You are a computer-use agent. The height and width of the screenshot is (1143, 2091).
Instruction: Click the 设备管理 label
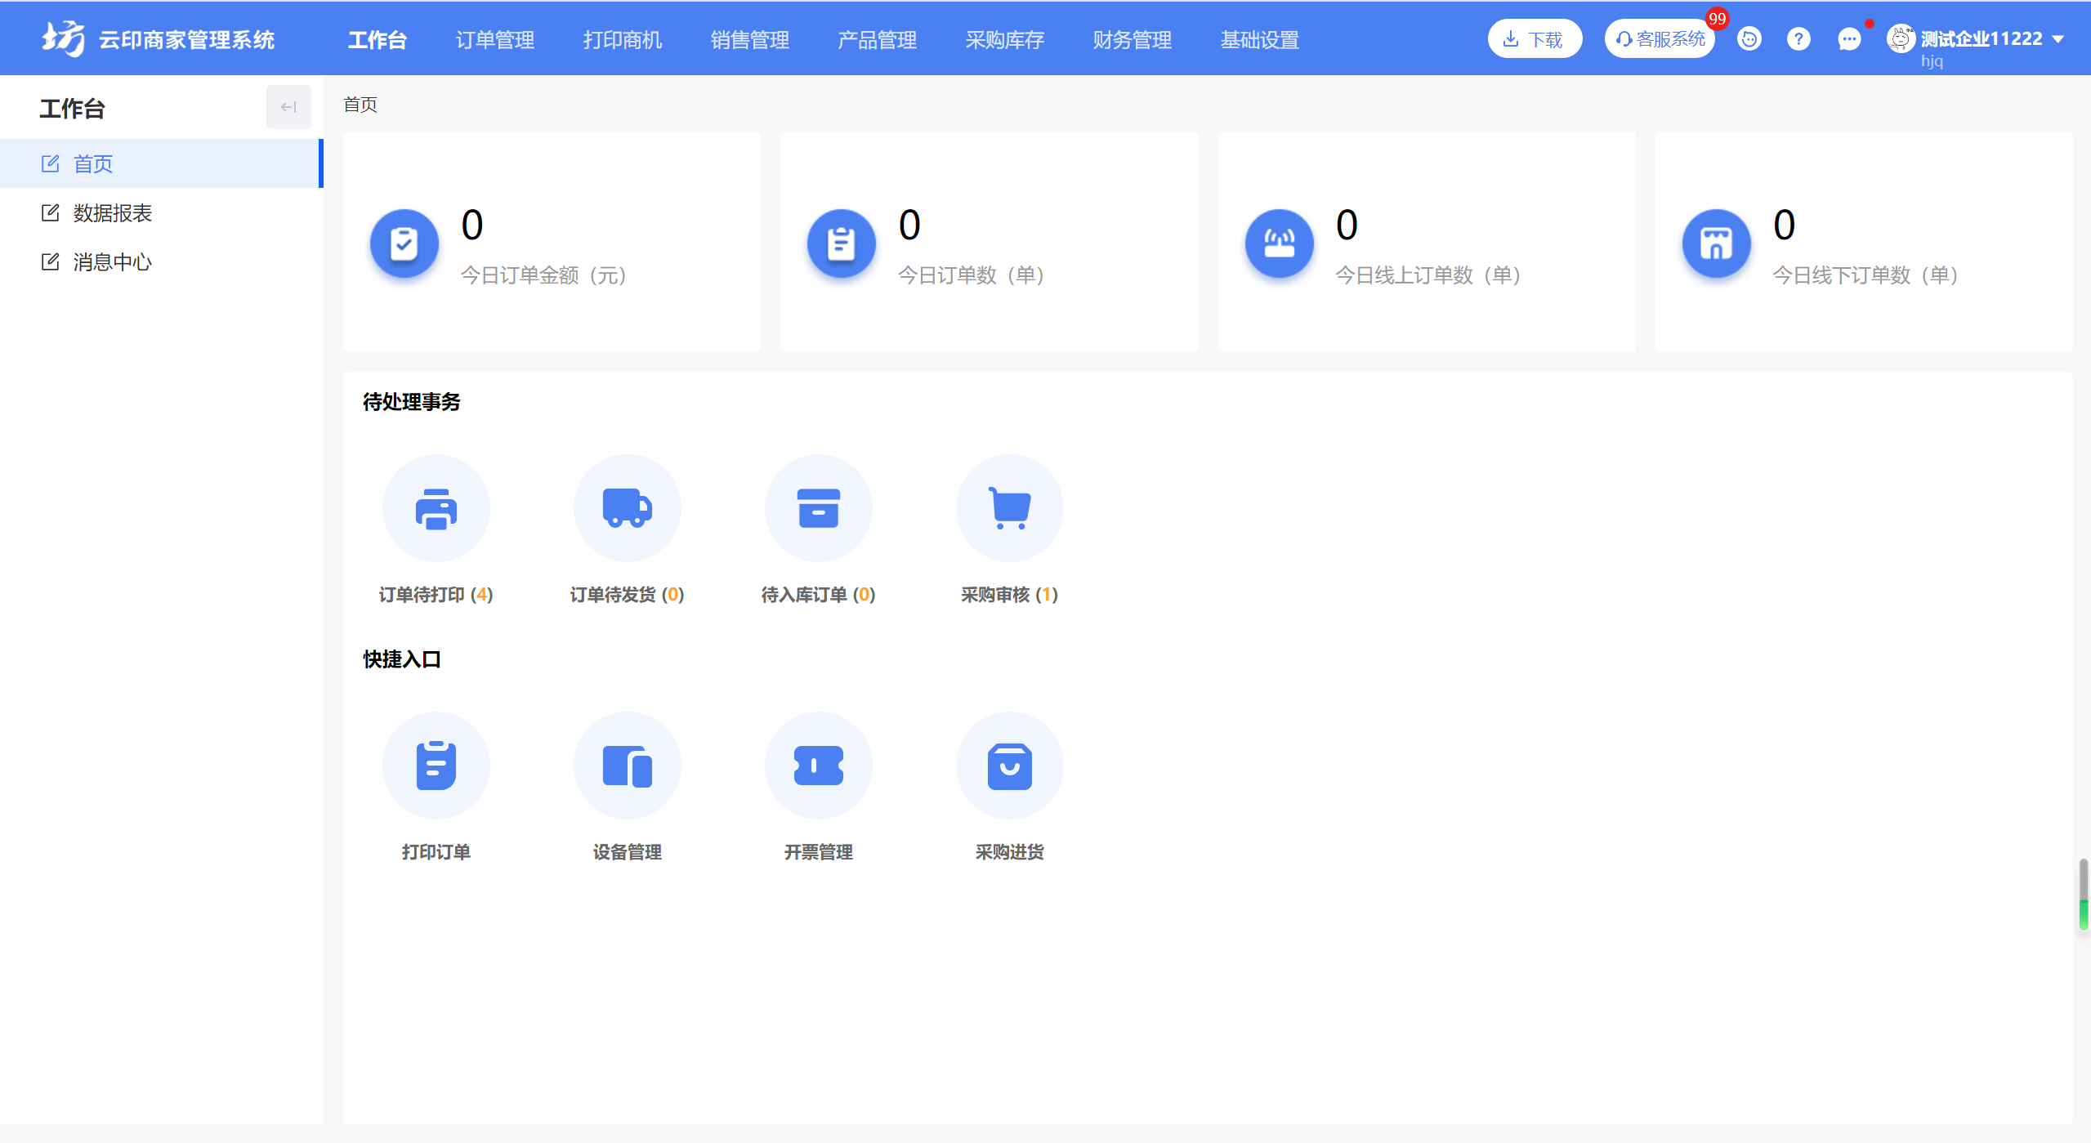[x=628, y=851]
